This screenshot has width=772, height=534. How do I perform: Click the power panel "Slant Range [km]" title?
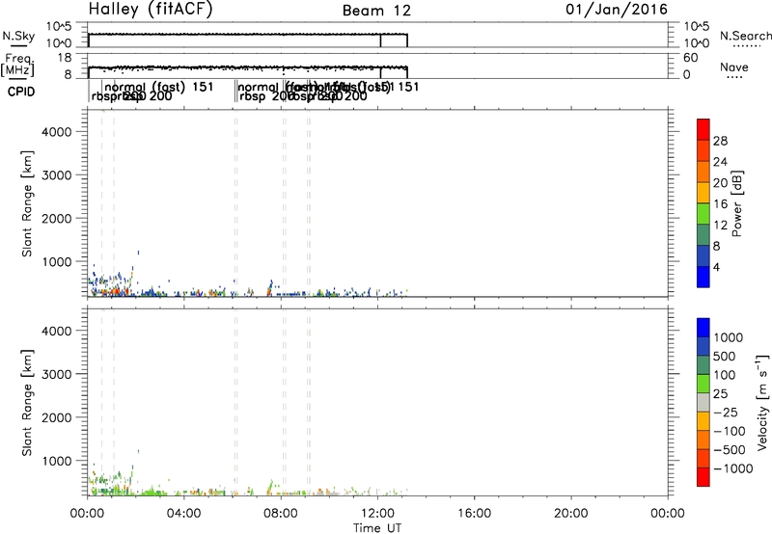click(x=28, y=203)
